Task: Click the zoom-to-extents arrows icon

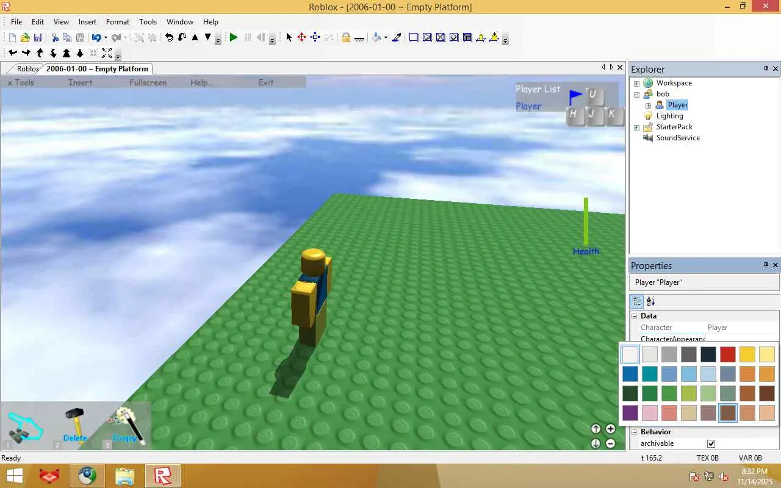Action: click(x=107, y=53)
